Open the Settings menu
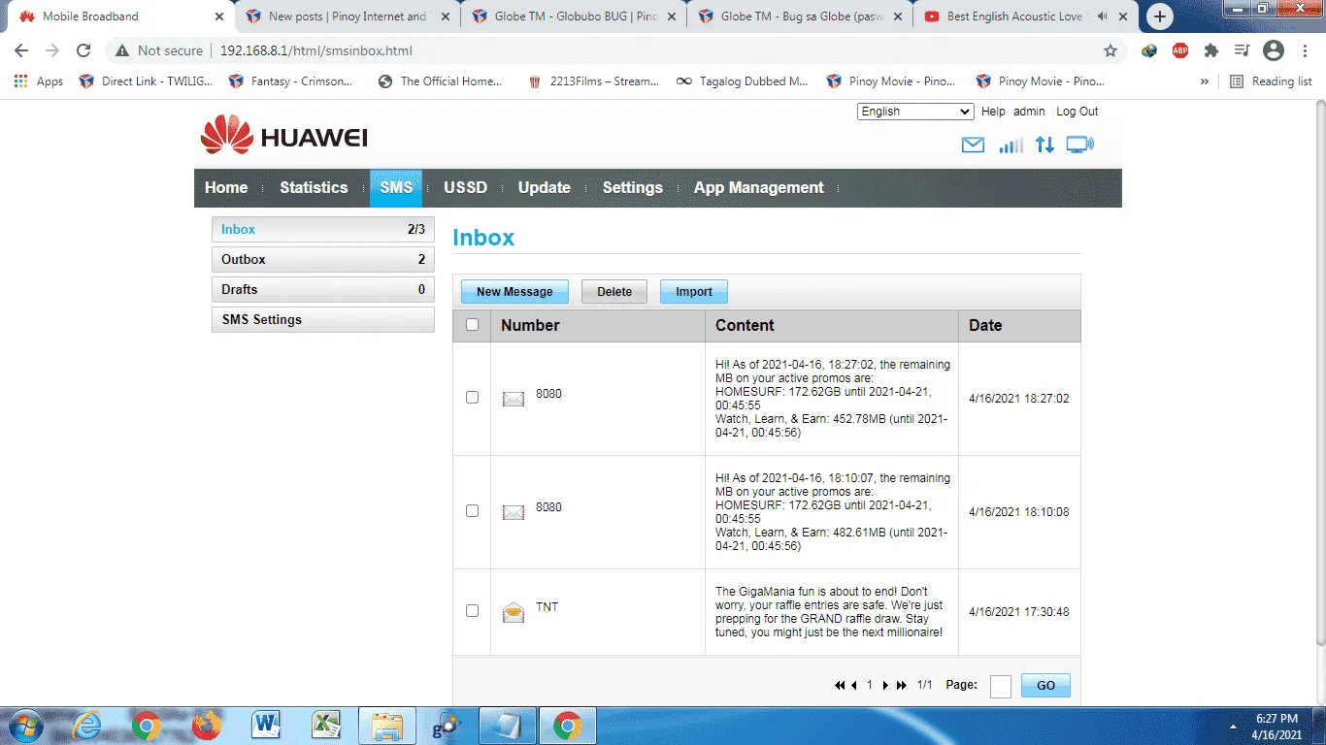The width and height of the screenshot is (1326, 745). click(633, 188)
